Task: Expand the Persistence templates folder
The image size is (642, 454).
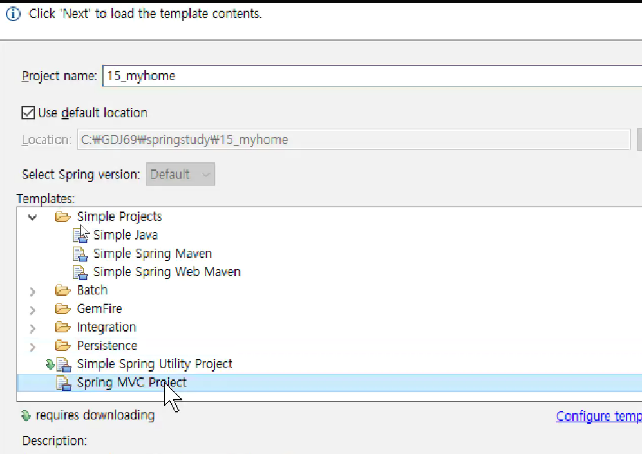Action: [32, 346]
